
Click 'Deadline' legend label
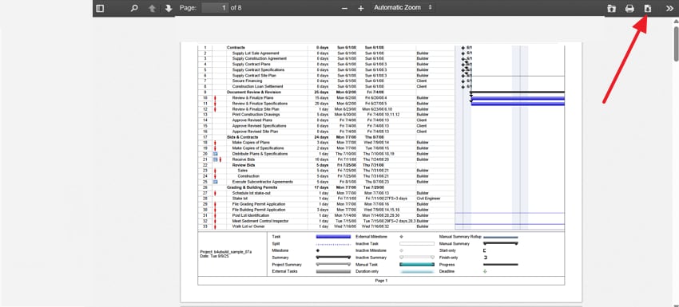pyautogui.click(x=447, y=272)
